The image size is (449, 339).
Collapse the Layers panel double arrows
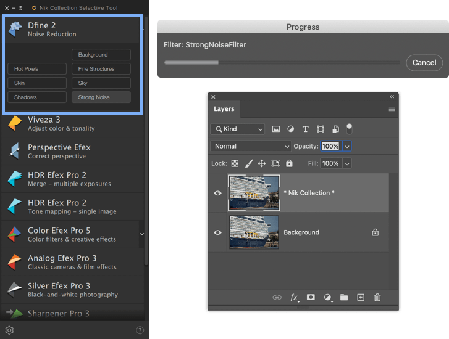[392, 97]
